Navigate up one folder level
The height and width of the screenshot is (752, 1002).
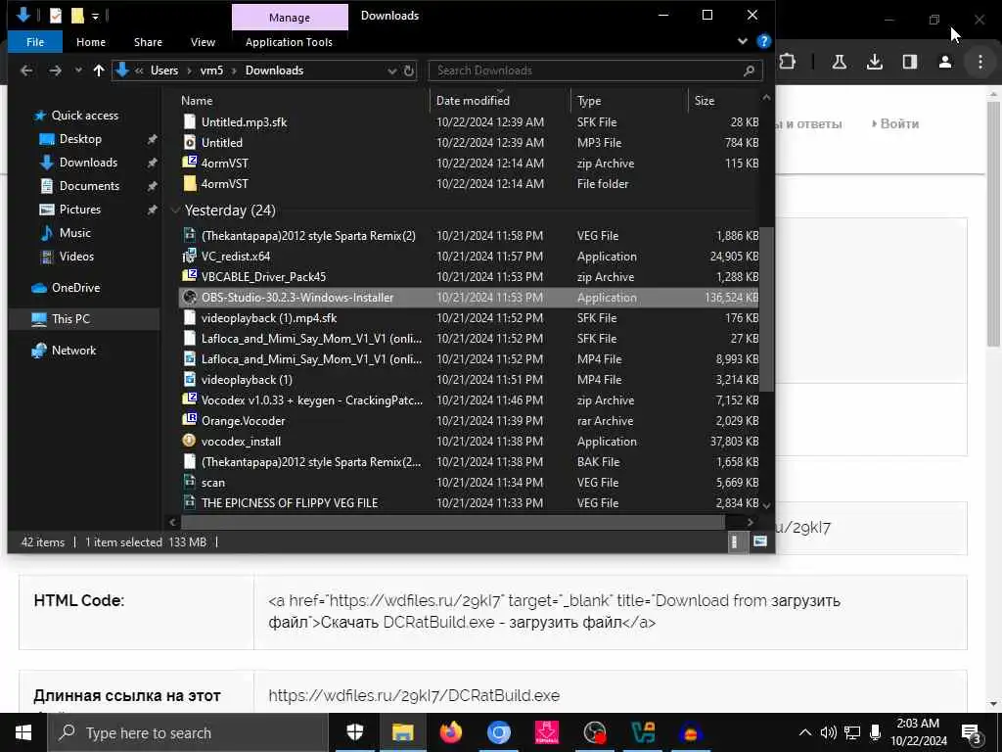coord(99,70)
